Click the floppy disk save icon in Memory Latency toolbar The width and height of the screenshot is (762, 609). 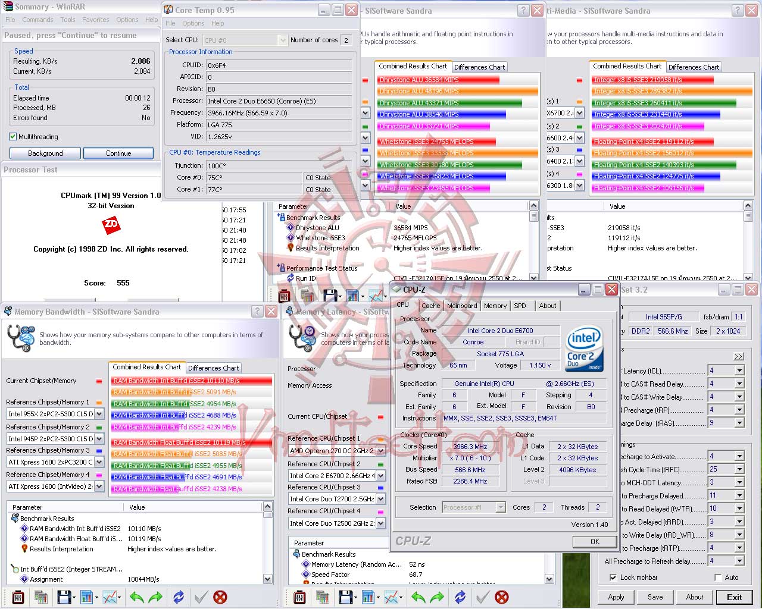point(345,597)
